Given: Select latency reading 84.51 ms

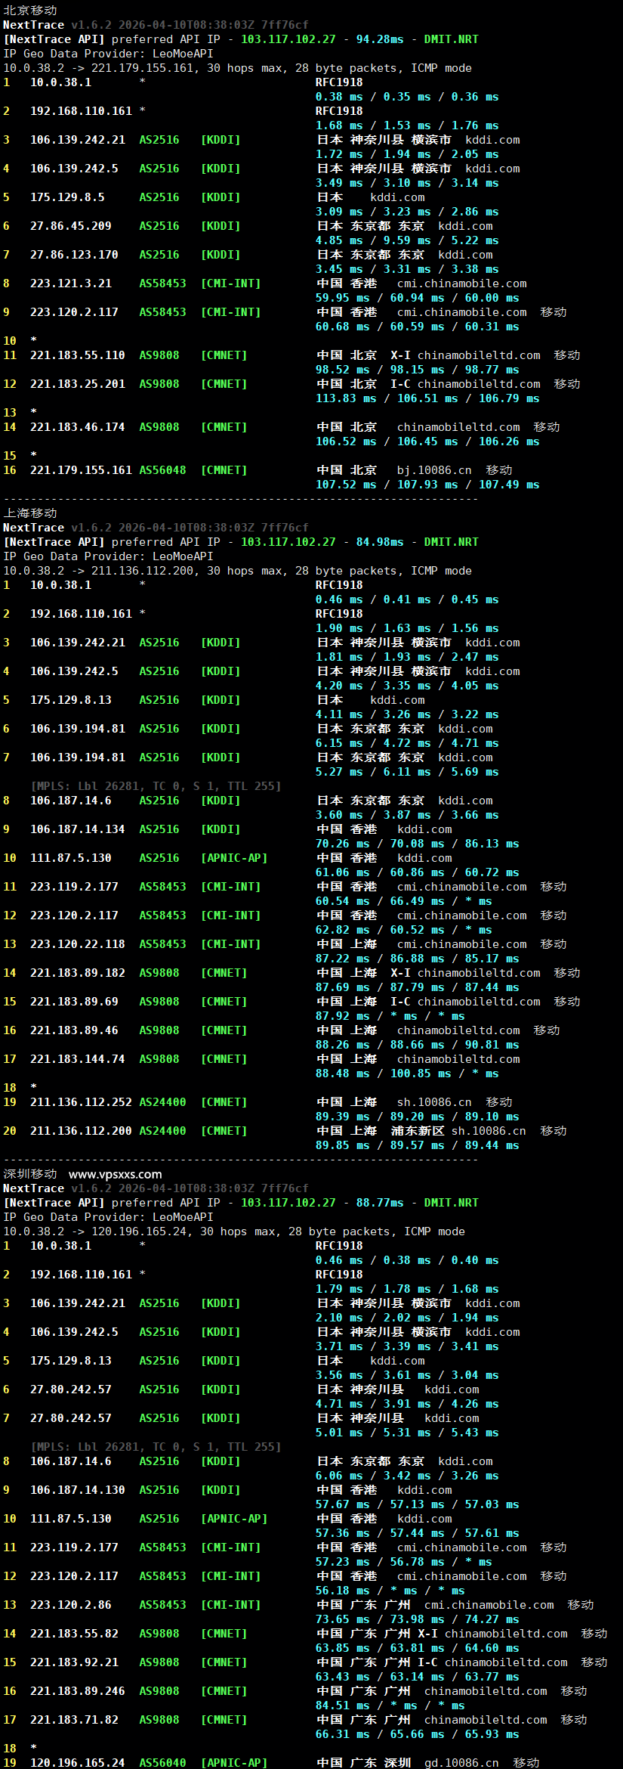Looking at the screenshot, I should point(342,1705).
